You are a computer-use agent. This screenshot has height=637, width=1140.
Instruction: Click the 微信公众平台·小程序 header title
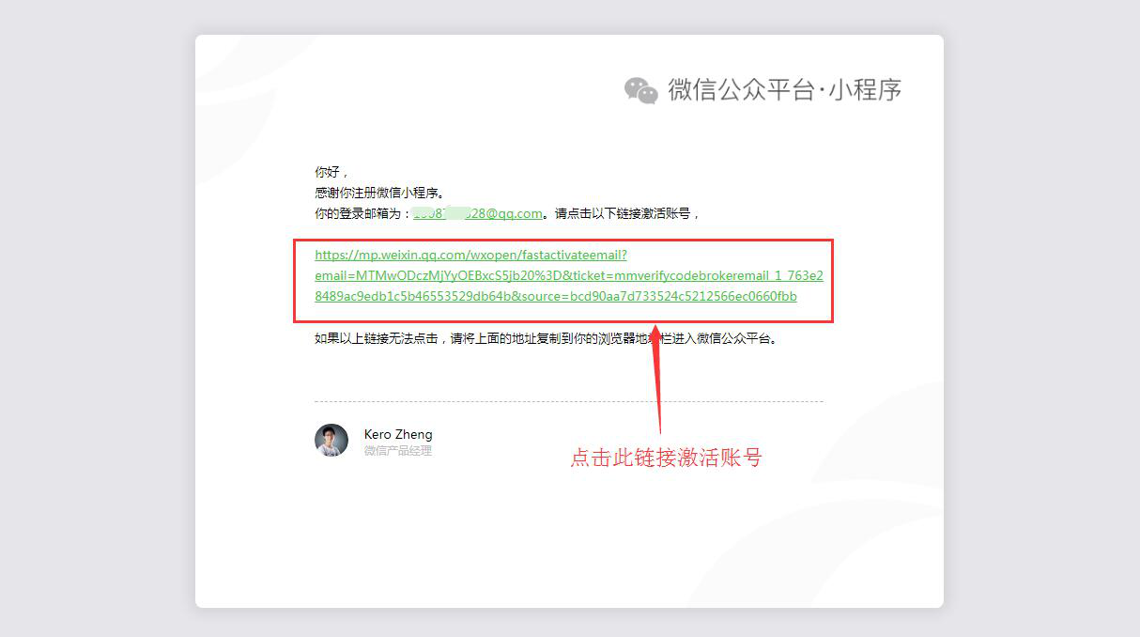coord(785,89)
